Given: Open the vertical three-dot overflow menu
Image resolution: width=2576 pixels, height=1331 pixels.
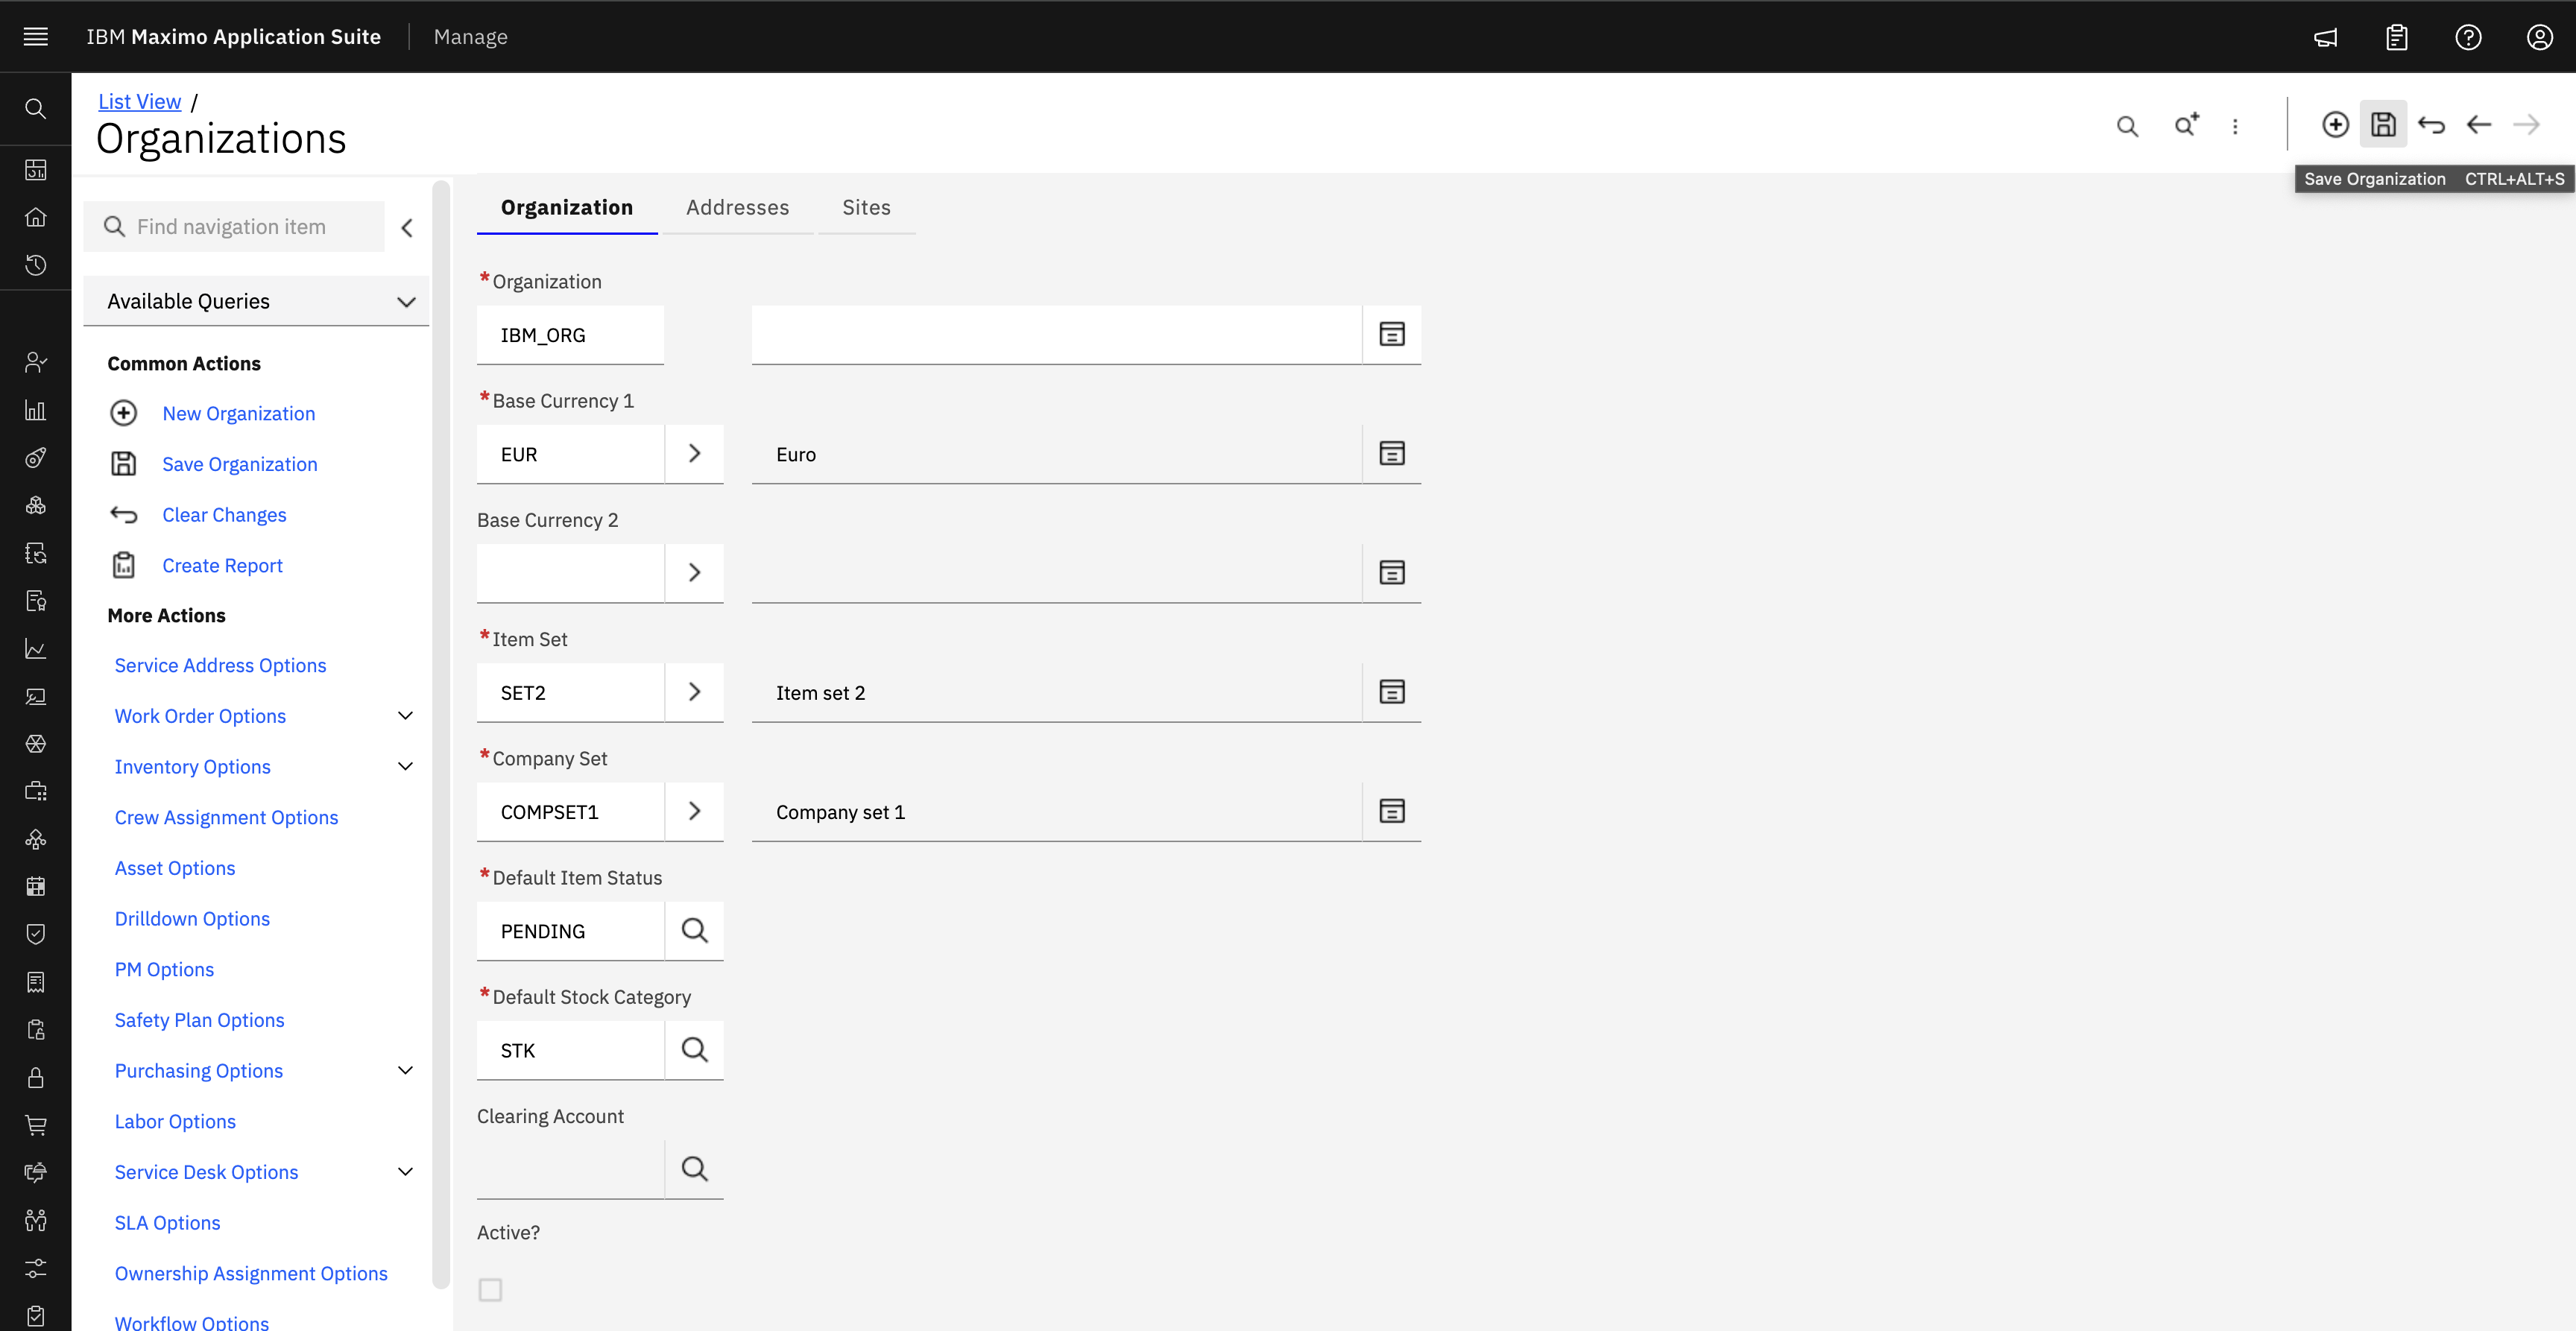Looking at the screenshot, I should [2235, 126].
